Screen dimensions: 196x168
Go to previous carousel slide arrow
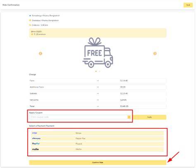click(41, 53)
